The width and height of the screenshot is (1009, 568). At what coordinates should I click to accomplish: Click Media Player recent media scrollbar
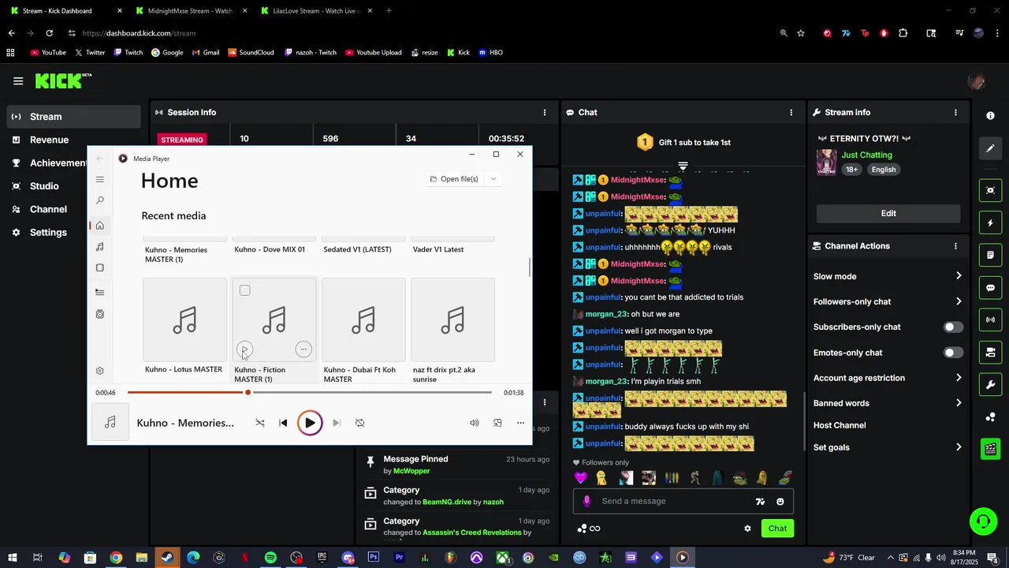click(x=530, y=267)
